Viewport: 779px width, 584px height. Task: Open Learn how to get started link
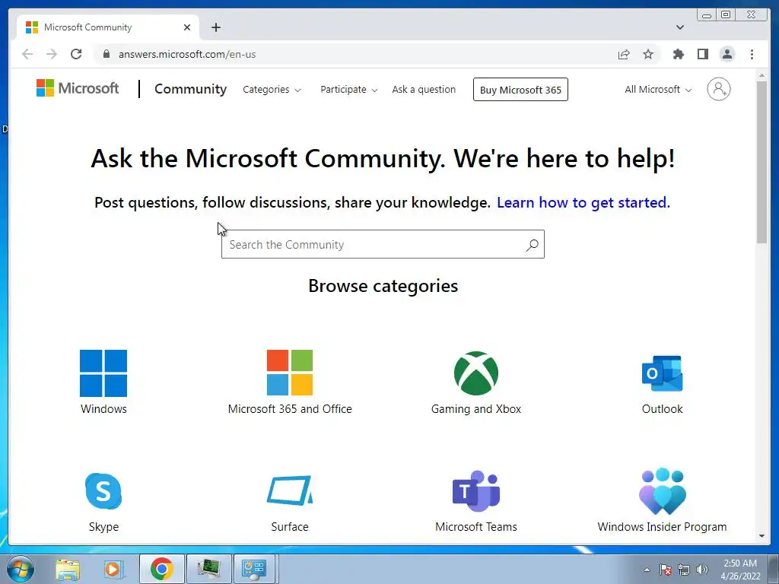click(x=583, y=202)
